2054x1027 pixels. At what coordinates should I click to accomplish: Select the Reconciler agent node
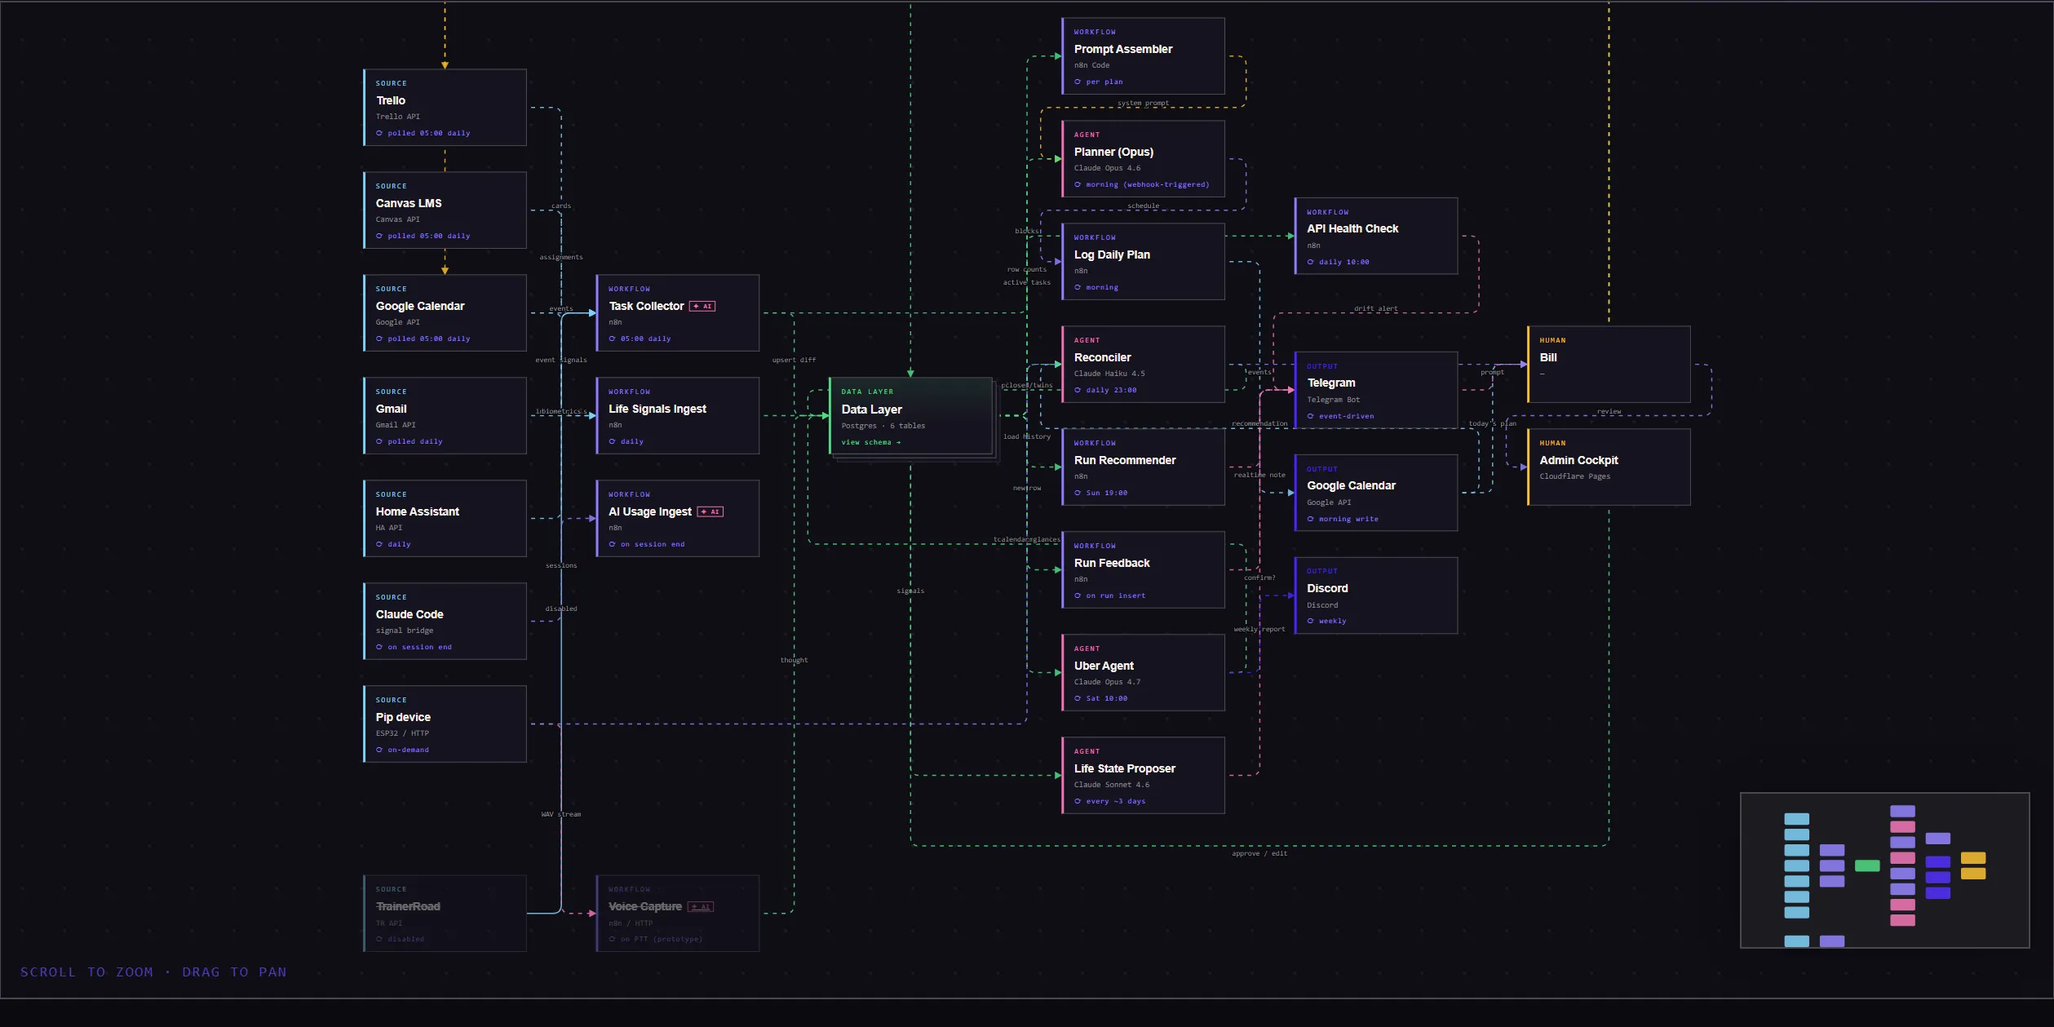click(1143, 365)
